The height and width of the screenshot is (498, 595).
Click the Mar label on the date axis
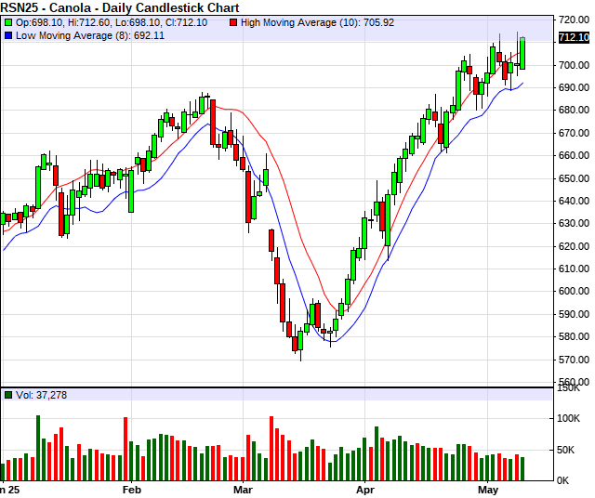point(244,489)
